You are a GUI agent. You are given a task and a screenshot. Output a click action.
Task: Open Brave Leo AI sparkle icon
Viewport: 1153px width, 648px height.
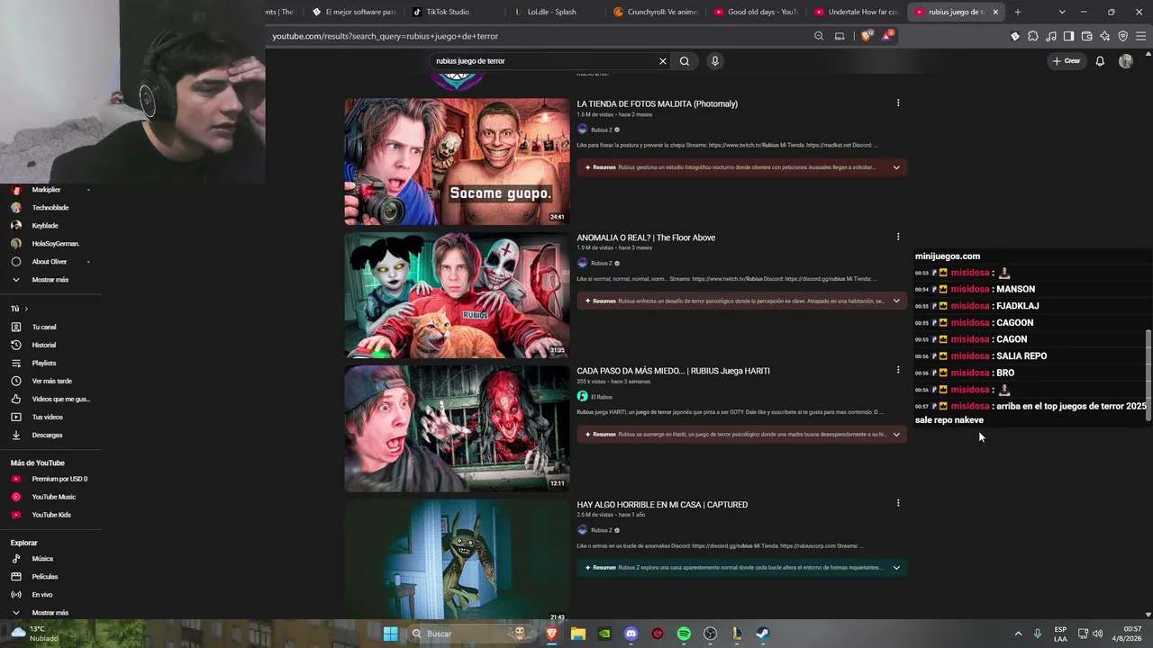coord(1105,36)
